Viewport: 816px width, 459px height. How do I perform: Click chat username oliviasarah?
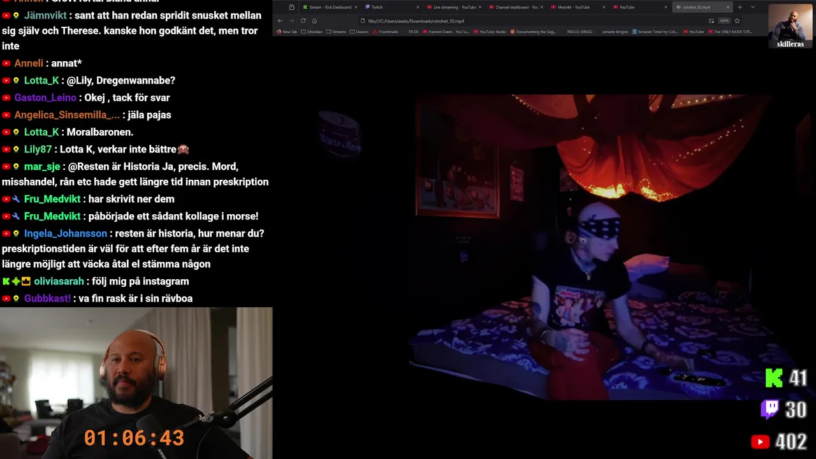pos(59,281)
